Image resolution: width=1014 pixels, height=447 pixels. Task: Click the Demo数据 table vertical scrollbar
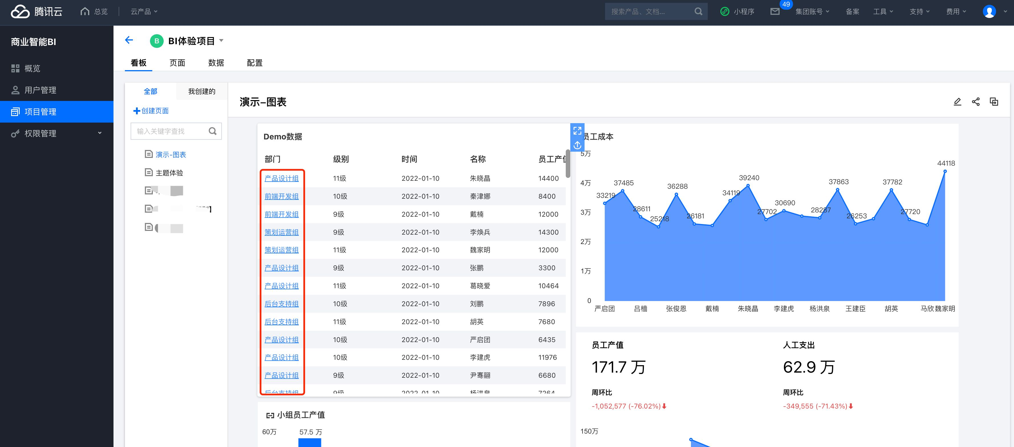(568, 163)
